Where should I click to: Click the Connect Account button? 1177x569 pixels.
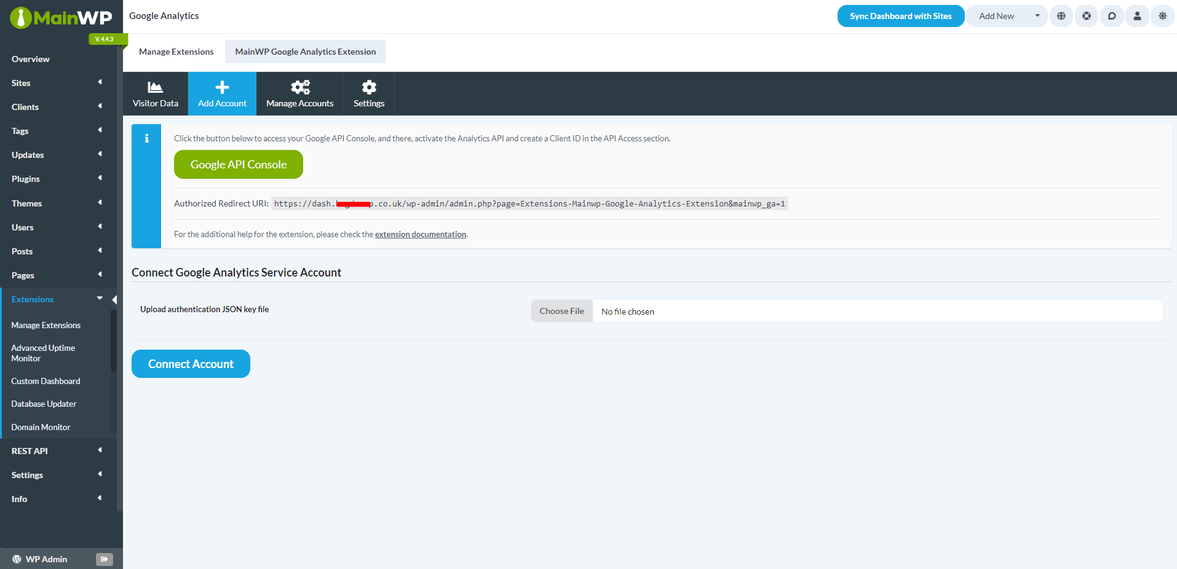click(x=191, y=364)
